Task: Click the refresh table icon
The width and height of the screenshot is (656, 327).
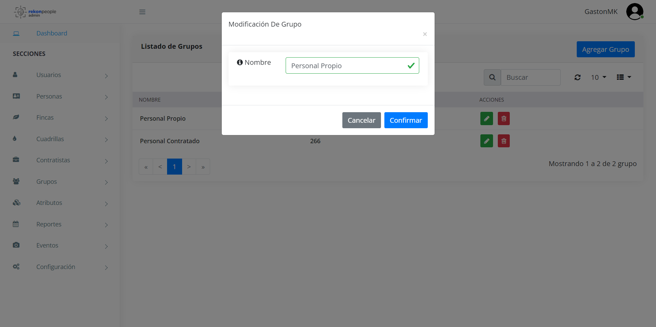Action: click(577, 77)
